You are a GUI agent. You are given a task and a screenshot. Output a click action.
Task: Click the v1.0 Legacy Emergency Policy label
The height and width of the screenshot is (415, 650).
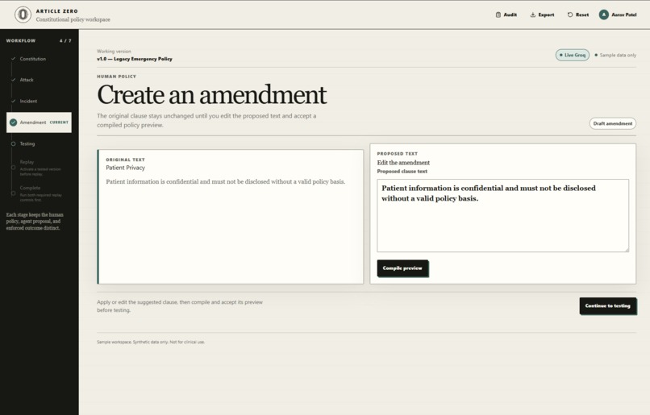(x=135, y=59)
